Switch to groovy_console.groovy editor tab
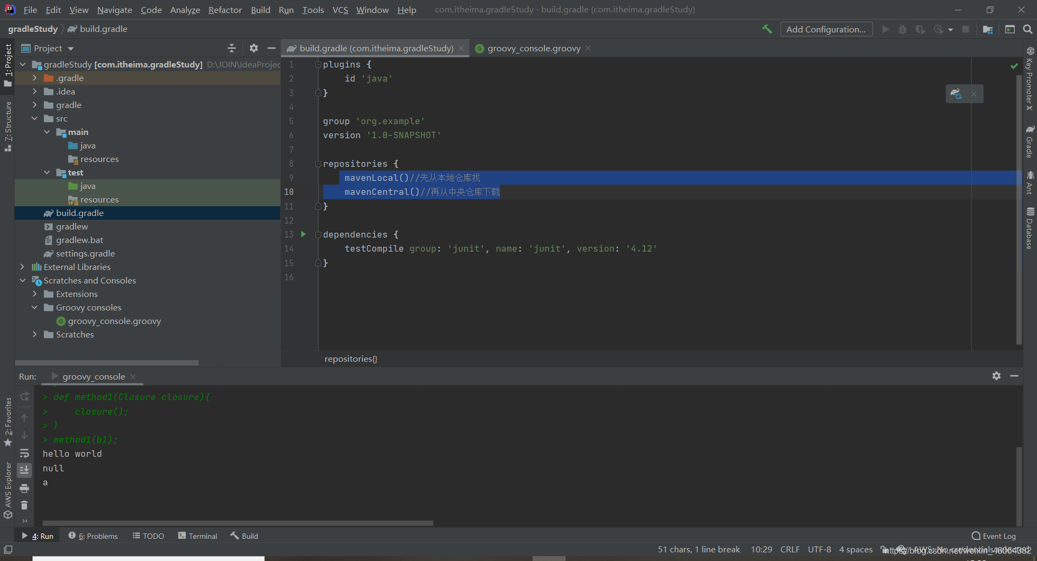Screen dimensions: 1037x561 coord(534,48)
